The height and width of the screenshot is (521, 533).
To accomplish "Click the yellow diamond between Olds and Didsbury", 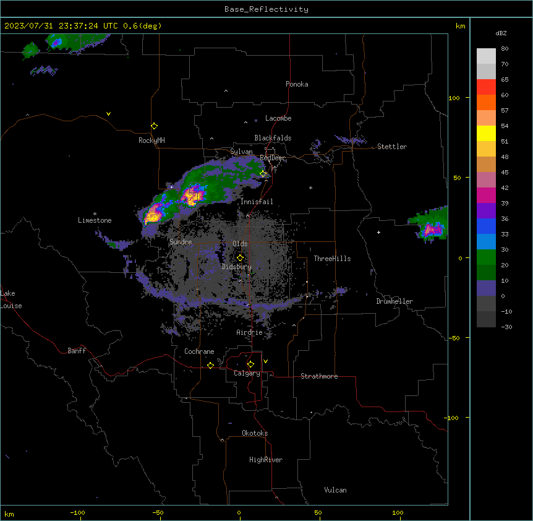I will pos(240,258).
